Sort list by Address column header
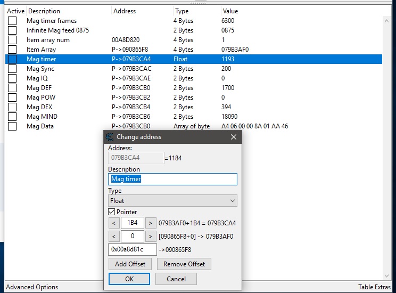Viewport: 396px width, 293px height. 125,11
